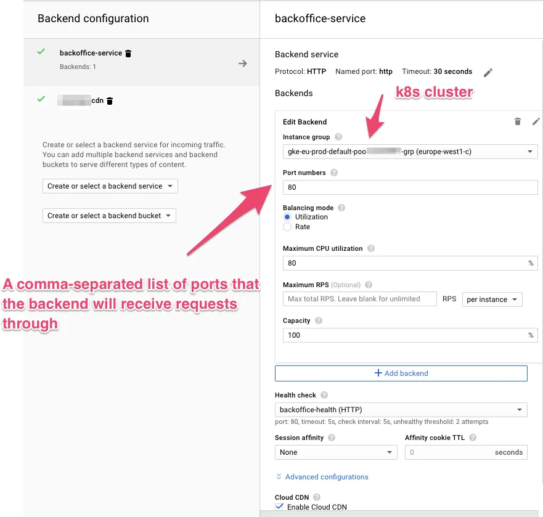The width and height of the screenshot is (543, 517).
Task: Open the per instance RPS dropdown
Action: [492, 299]
